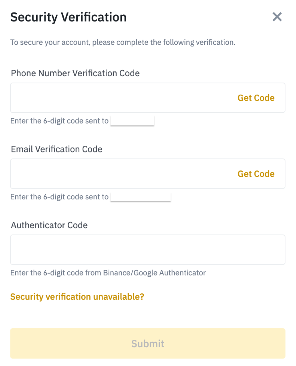The image size is (296, 366).
Task: Request email verification code via Get Code
Action: tap(256, 174)
